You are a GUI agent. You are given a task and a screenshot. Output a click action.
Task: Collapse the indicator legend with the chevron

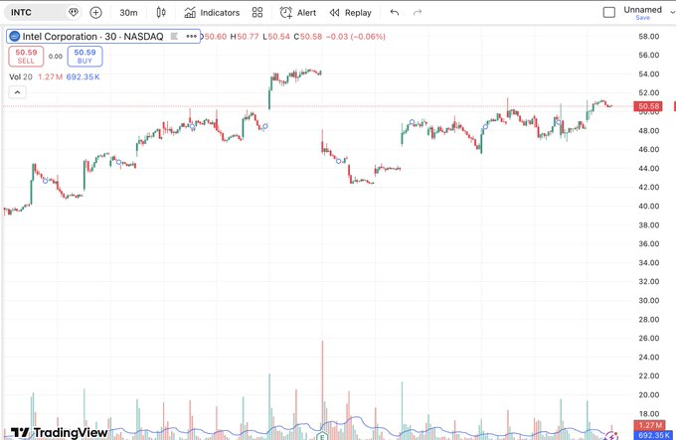pyautogui.click(x=17, y=92)
